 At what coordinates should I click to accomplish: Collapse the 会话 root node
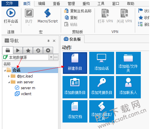5,70
